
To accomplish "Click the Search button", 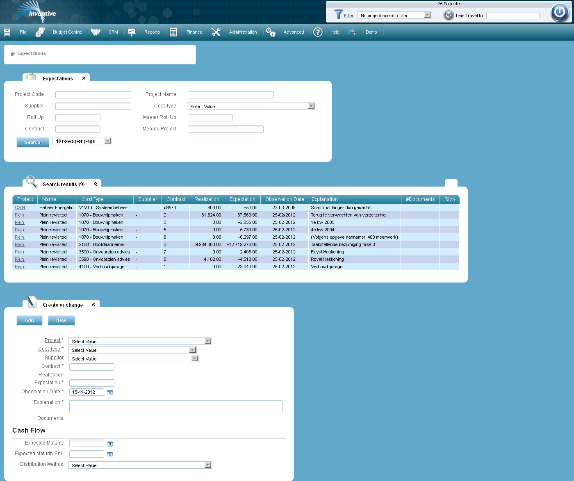I will click(33, 142).
